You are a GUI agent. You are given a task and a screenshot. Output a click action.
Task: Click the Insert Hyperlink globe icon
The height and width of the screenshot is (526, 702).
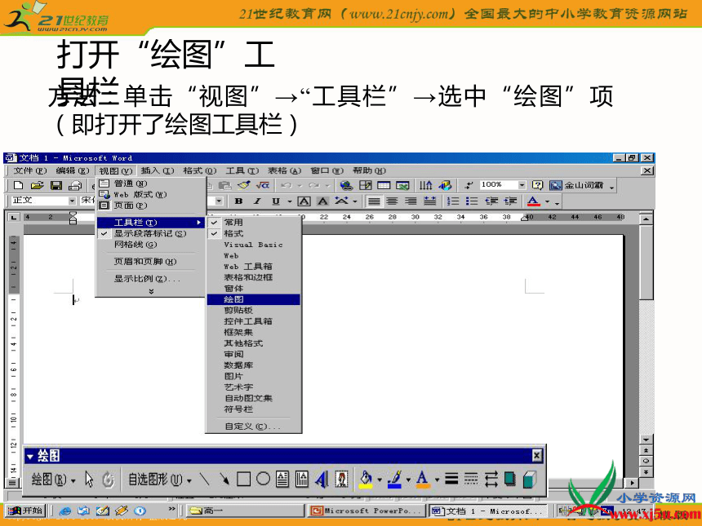click(346, 185)
